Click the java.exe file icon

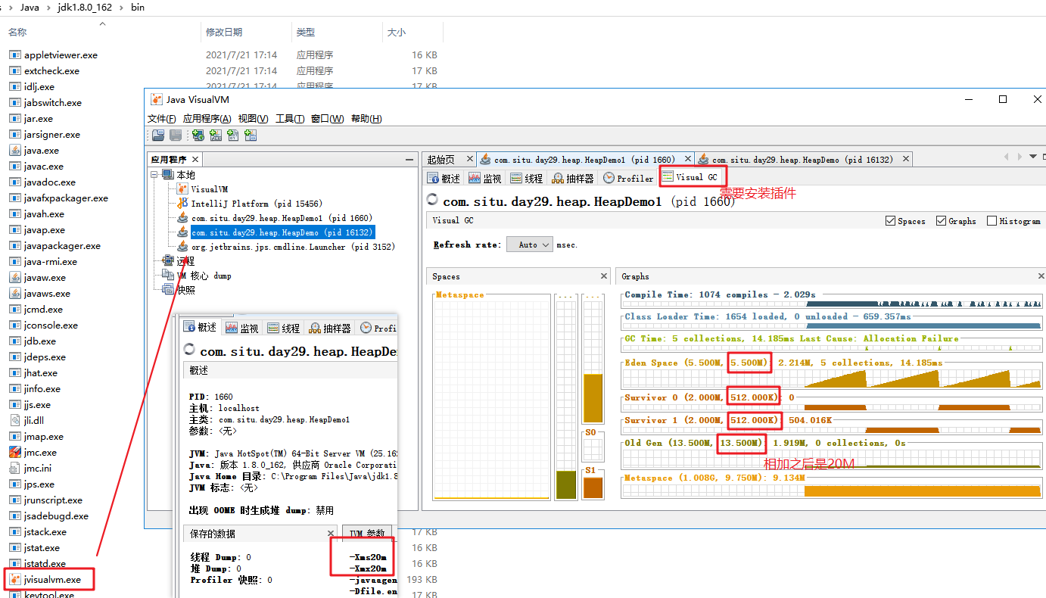point(14,150)
